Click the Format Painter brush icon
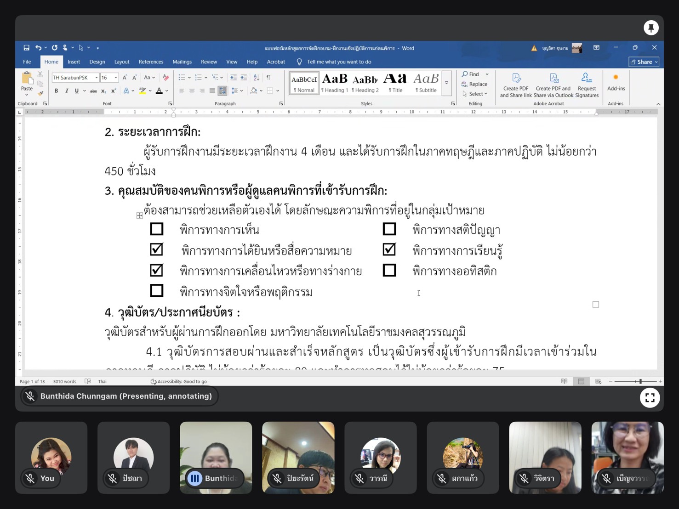The image size is (679, 509). tap(40, 93)
